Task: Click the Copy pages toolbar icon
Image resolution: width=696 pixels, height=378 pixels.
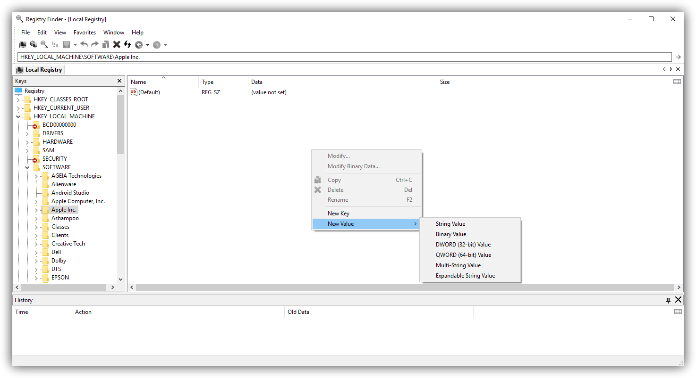Action: [x=106, y=45]
